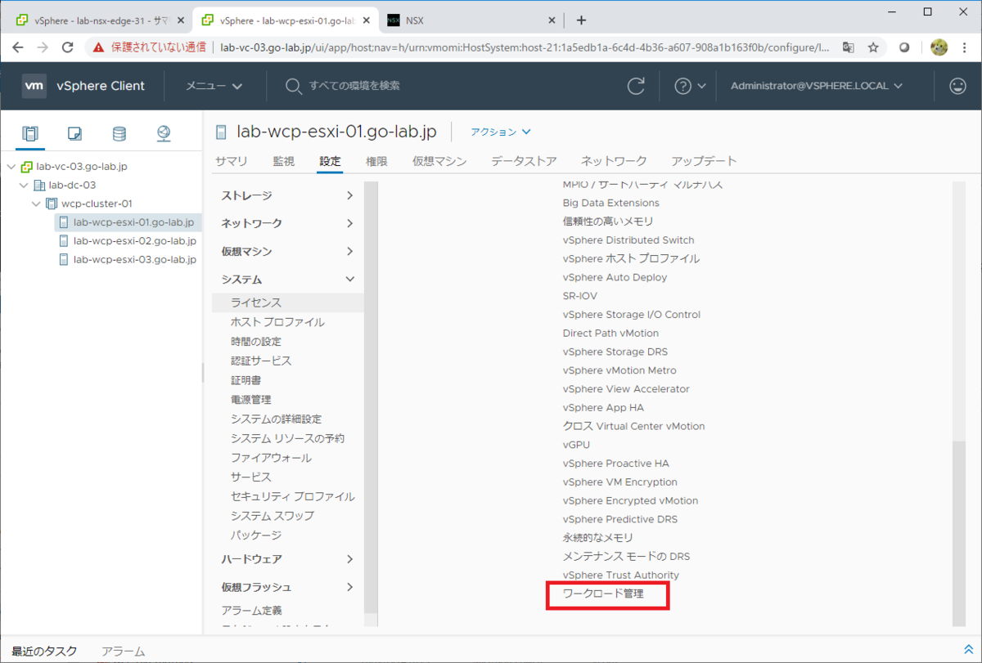Click the search all environments field
Viewport: 982px width, 663px height.
(355, 86)
